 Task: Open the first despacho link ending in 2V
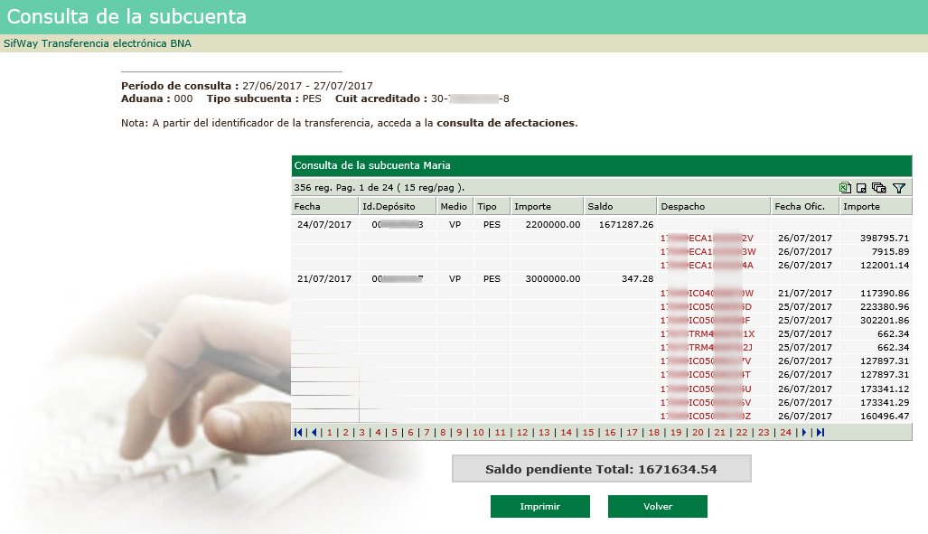point(707,238)
